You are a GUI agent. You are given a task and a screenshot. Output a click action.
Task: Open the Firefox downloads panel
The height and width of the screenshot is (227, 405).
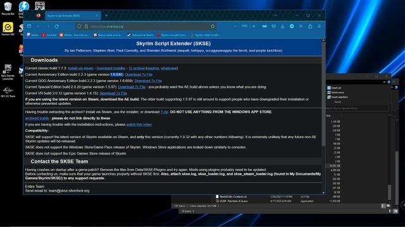tap(283, 26)
